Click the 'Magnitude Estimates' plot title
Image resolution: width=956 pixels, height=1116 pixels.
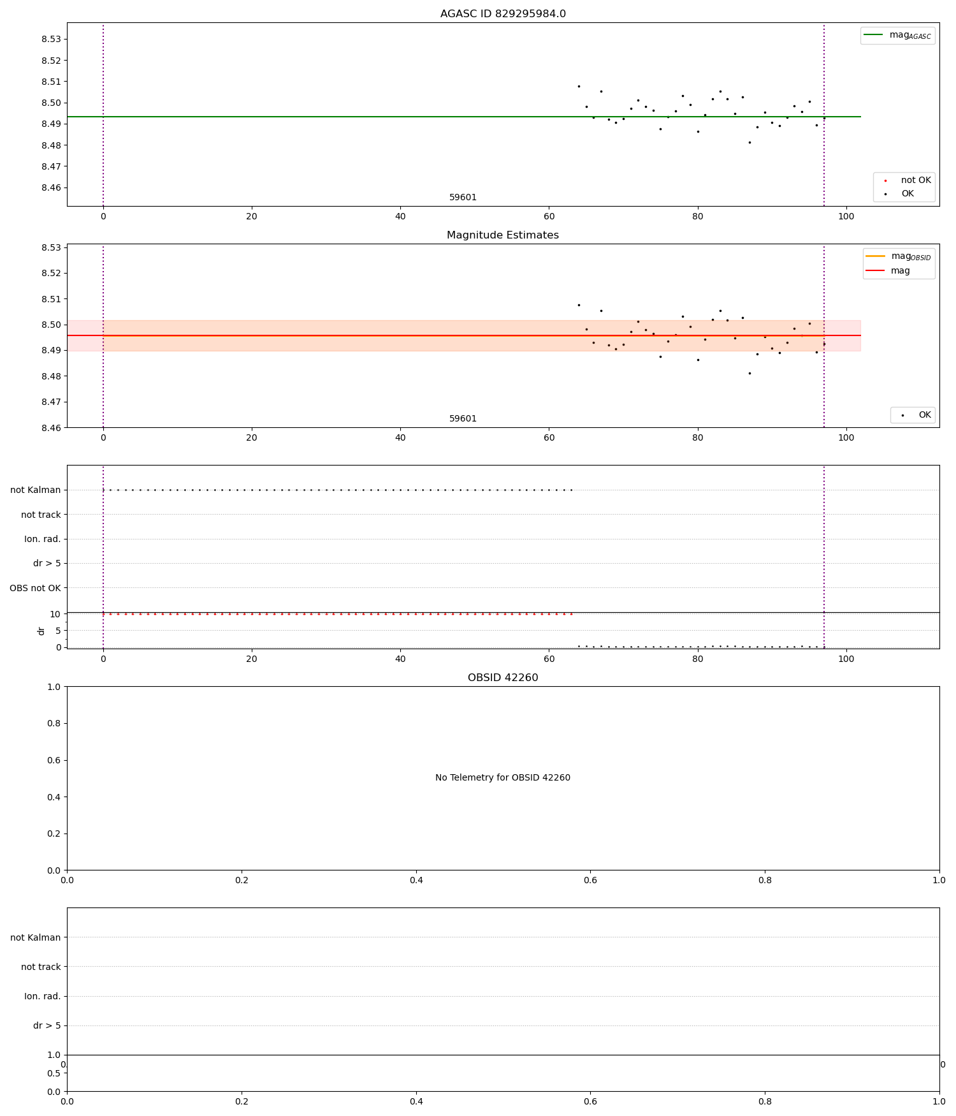coord(503,235)
